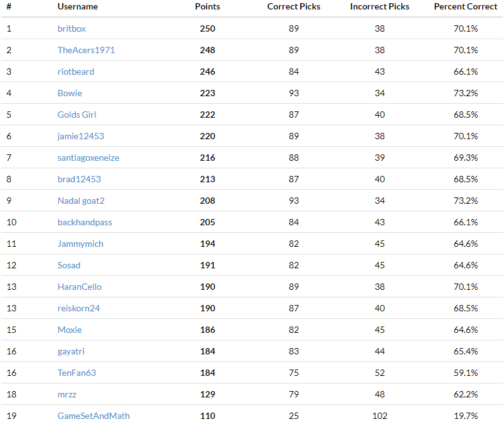Click reiskorn24 username link
Image resolution: width=503 pixels, height=436 pixels.
78,308
